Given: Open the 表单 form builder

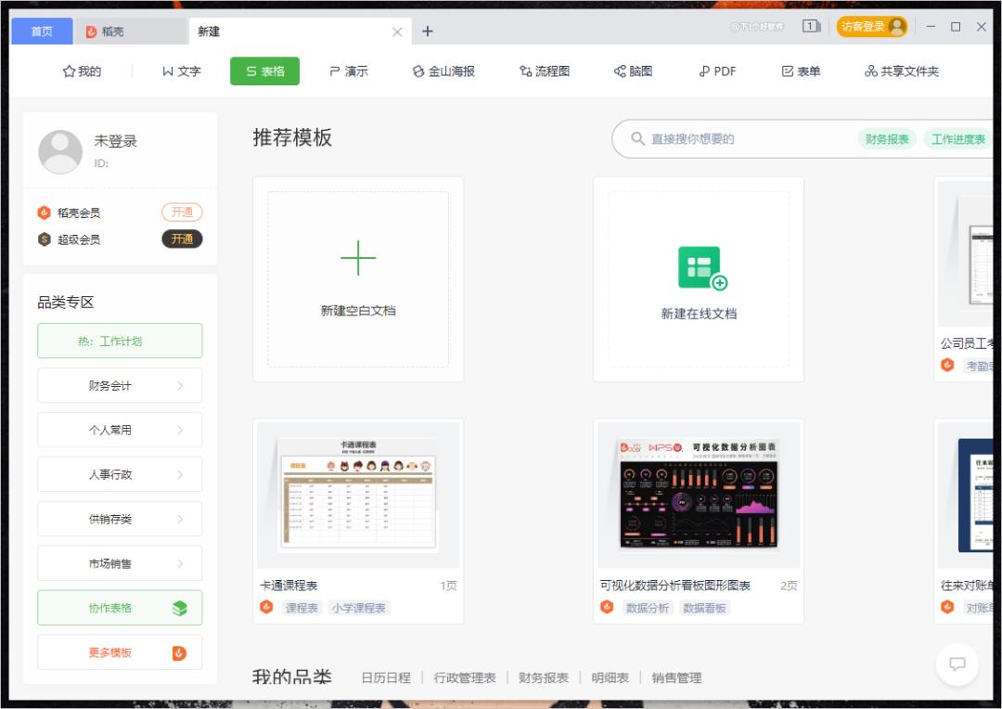Looking at the screenshot, I should coord(800,70).
